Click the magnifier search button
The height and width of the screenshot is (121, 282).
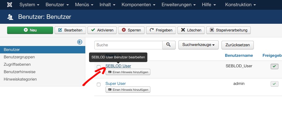169,45
